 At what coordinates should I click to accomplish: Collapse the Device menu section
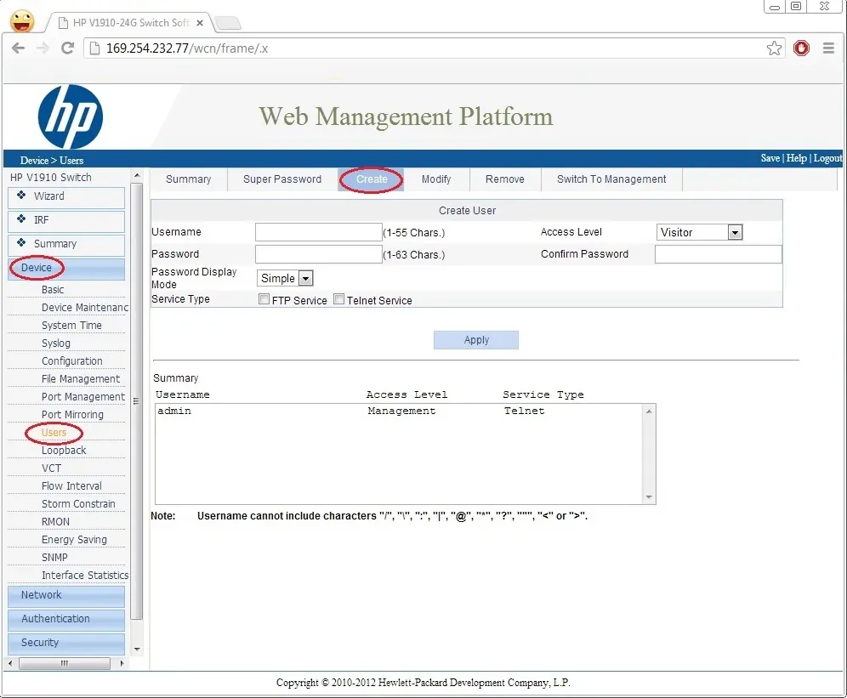click(65, 268)
